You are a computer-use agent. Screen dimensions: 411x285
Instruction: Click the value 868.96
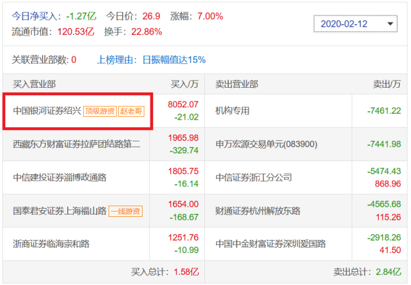388,184
